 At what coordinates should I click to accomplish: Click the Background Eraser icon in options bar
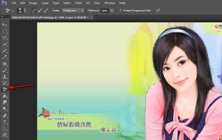pyautogui.click(x=8, y=10)
